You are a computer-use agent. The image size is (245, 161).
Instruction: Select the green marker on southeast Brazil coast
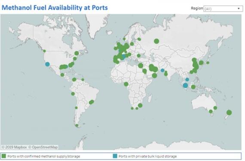(x=91, y=102)
